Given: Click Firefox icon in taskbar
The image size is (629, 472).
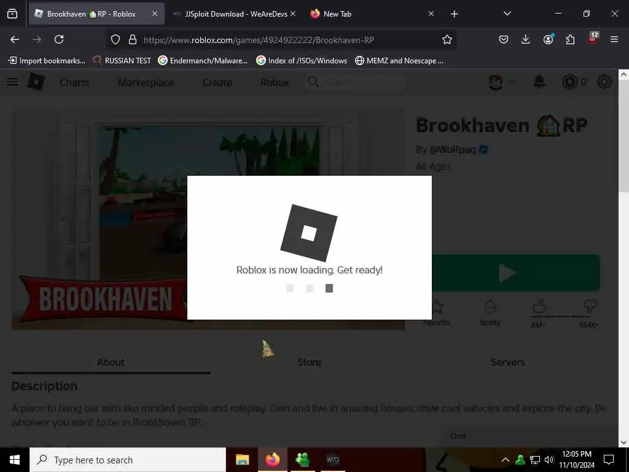Looking at the screenshot, I should pos(272,460).
